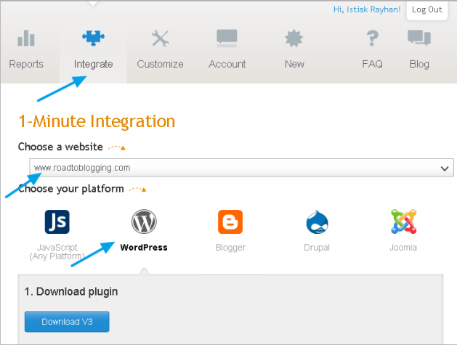The height and width of the screenshot is (345, 457).
Task: Open the FAQ tab label
Action: pyautogui.click(x=372, y=64)
